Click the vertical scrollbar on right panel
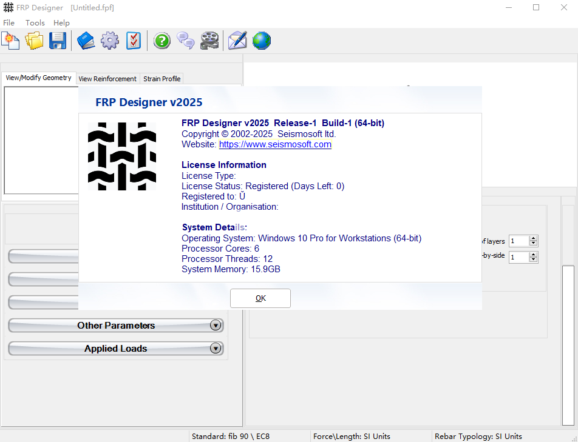Viewport: 578px width, 442px height. (x=568, y=345)
